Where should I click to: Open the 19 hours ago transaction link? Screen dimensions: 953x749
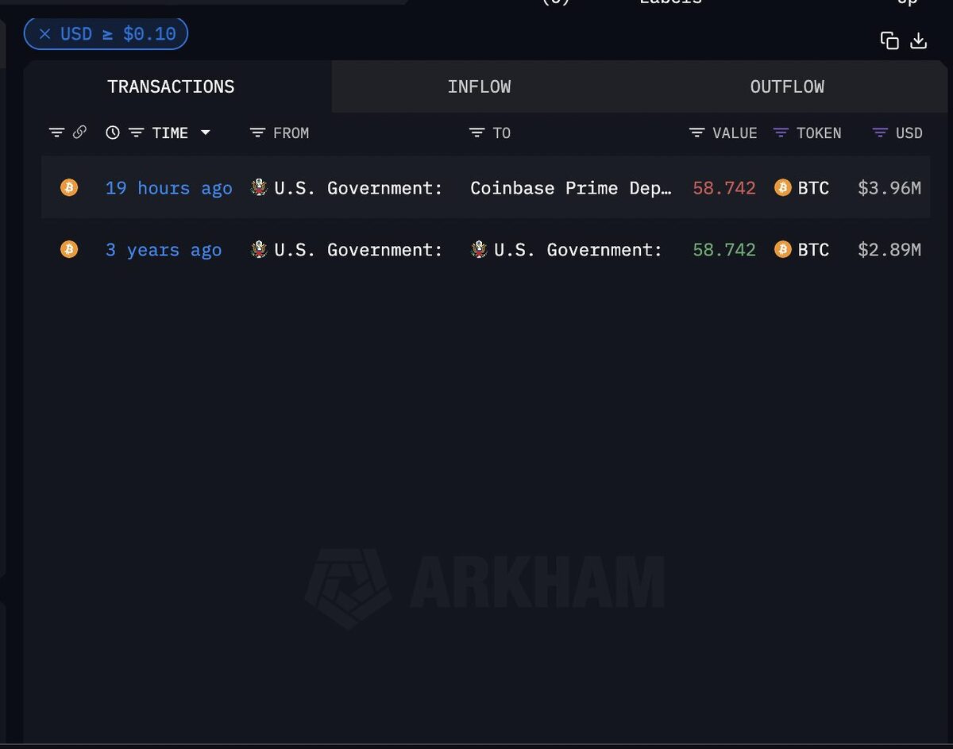169,188
